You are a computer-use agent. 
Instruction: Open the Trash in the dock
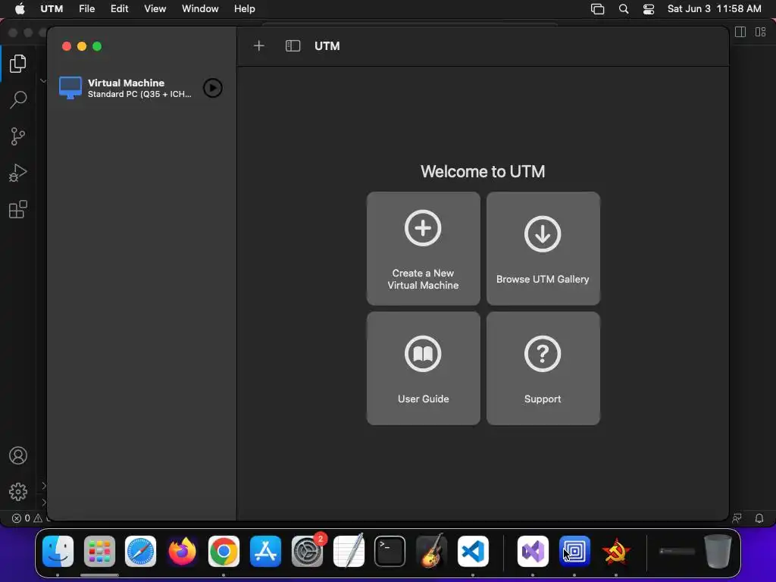click(x=718, y=552)
